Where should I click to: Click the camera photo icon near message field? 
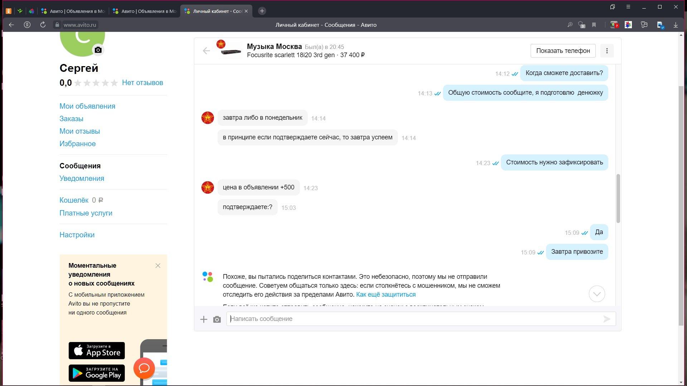click(217, 319)
